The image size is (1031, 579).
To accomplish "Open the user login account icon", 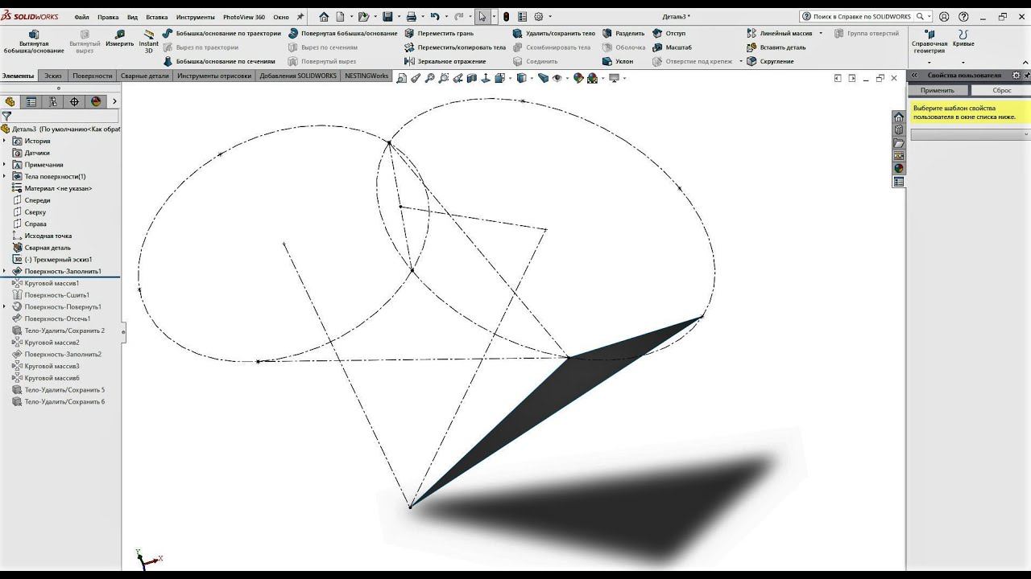I will tap(944, 16).
